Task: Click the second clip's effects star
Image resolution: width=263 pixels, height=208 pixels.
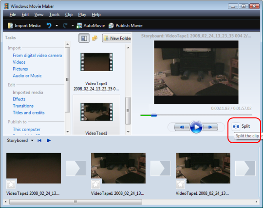Action: [x=96, y=184]
